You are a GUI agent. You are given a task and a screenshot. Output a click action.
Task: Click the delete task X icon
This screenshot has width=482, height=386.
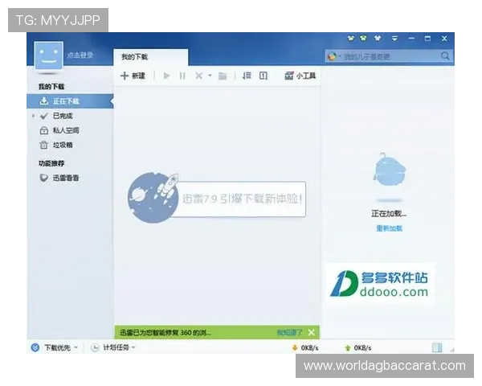click(199, 76)
